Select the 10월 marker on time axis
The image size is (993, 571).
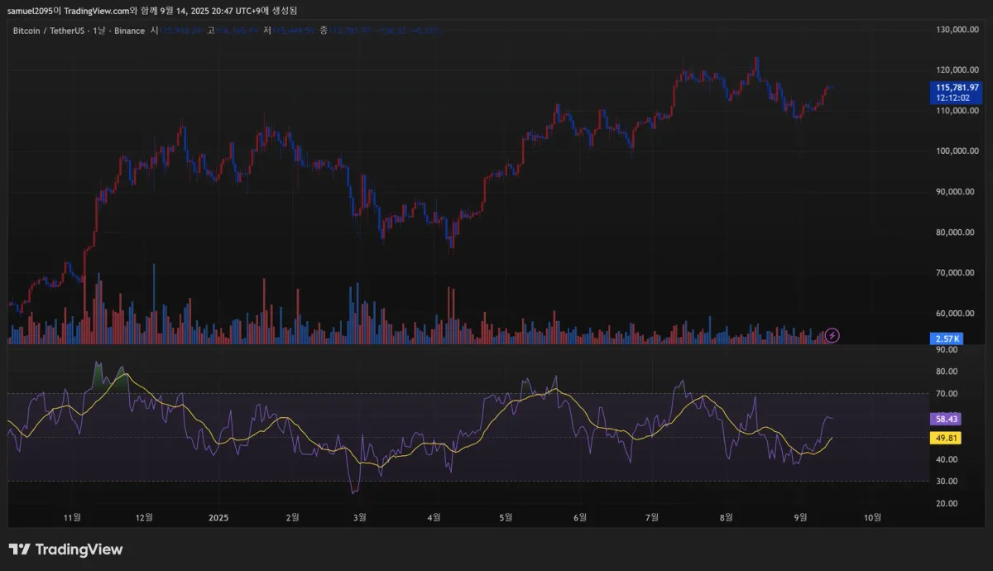click(x=872, y=518)
